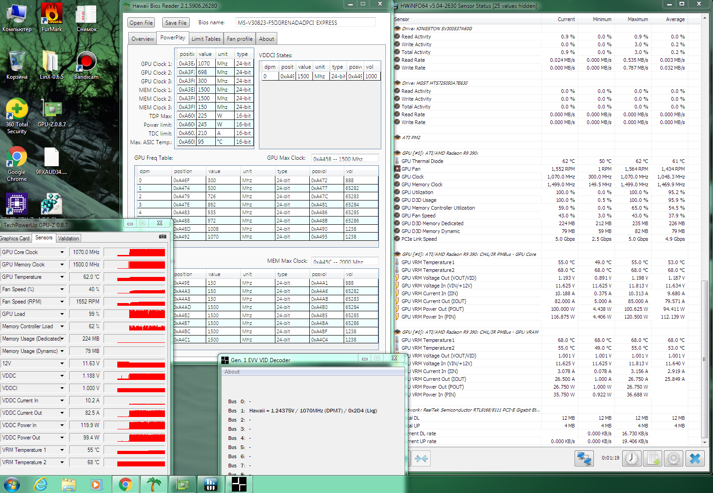Select the LinX-0.6.5 folder icon
The image size is (713, 493).
pos(51,65)
